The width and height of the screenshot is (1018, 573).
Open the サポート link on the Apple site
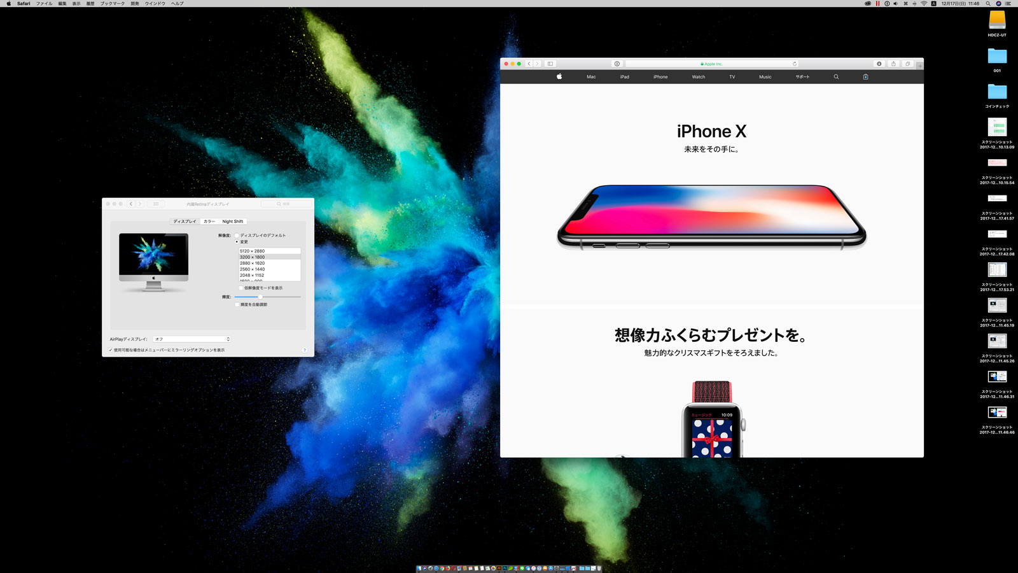(x=803, y=76)
